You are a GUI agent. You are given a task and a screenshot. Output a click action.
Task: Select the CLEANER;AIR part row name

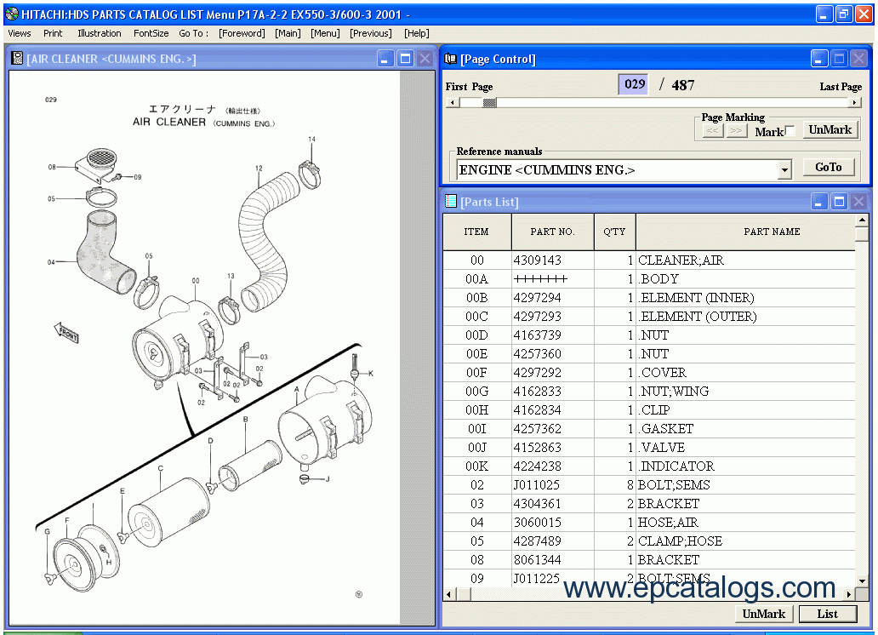681,260
